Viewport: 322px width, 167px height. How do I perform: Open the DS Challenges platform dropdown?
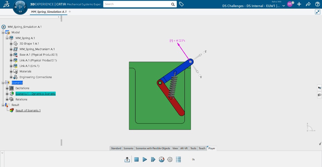pyautogui.click(x=284, y=6)
